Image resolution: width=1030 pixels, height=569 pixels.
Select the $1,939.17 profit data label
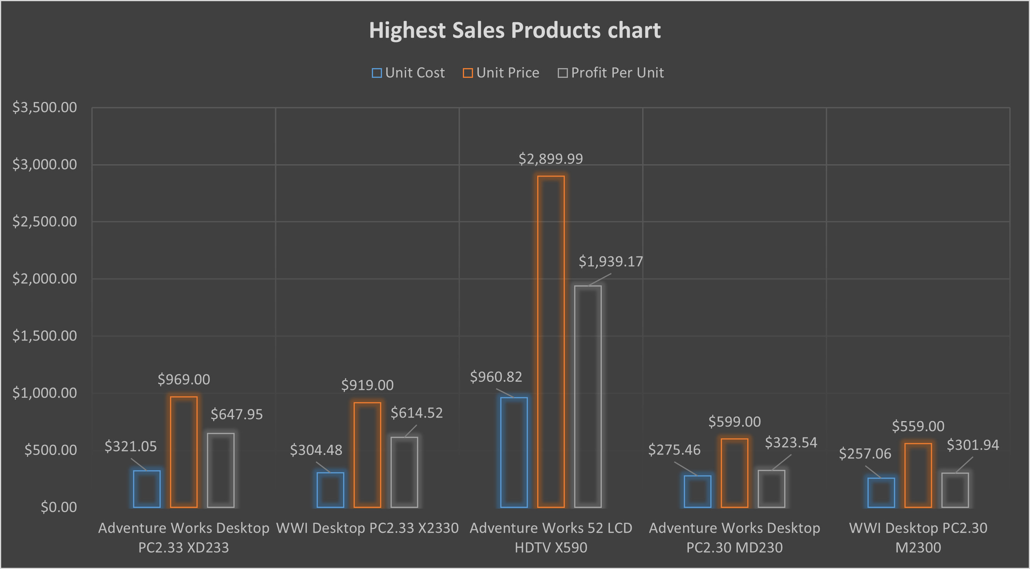611,261
